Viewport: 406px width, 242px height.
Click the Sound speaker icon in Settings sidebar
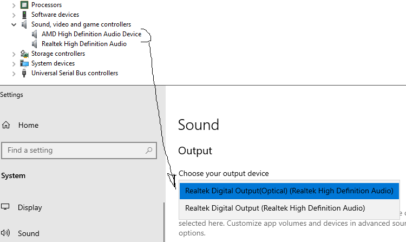click(5, 233)
